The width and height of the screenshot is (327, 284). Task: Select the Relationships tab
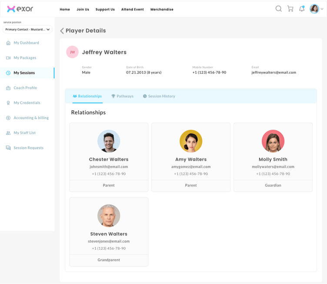click(x=87, y=96)
